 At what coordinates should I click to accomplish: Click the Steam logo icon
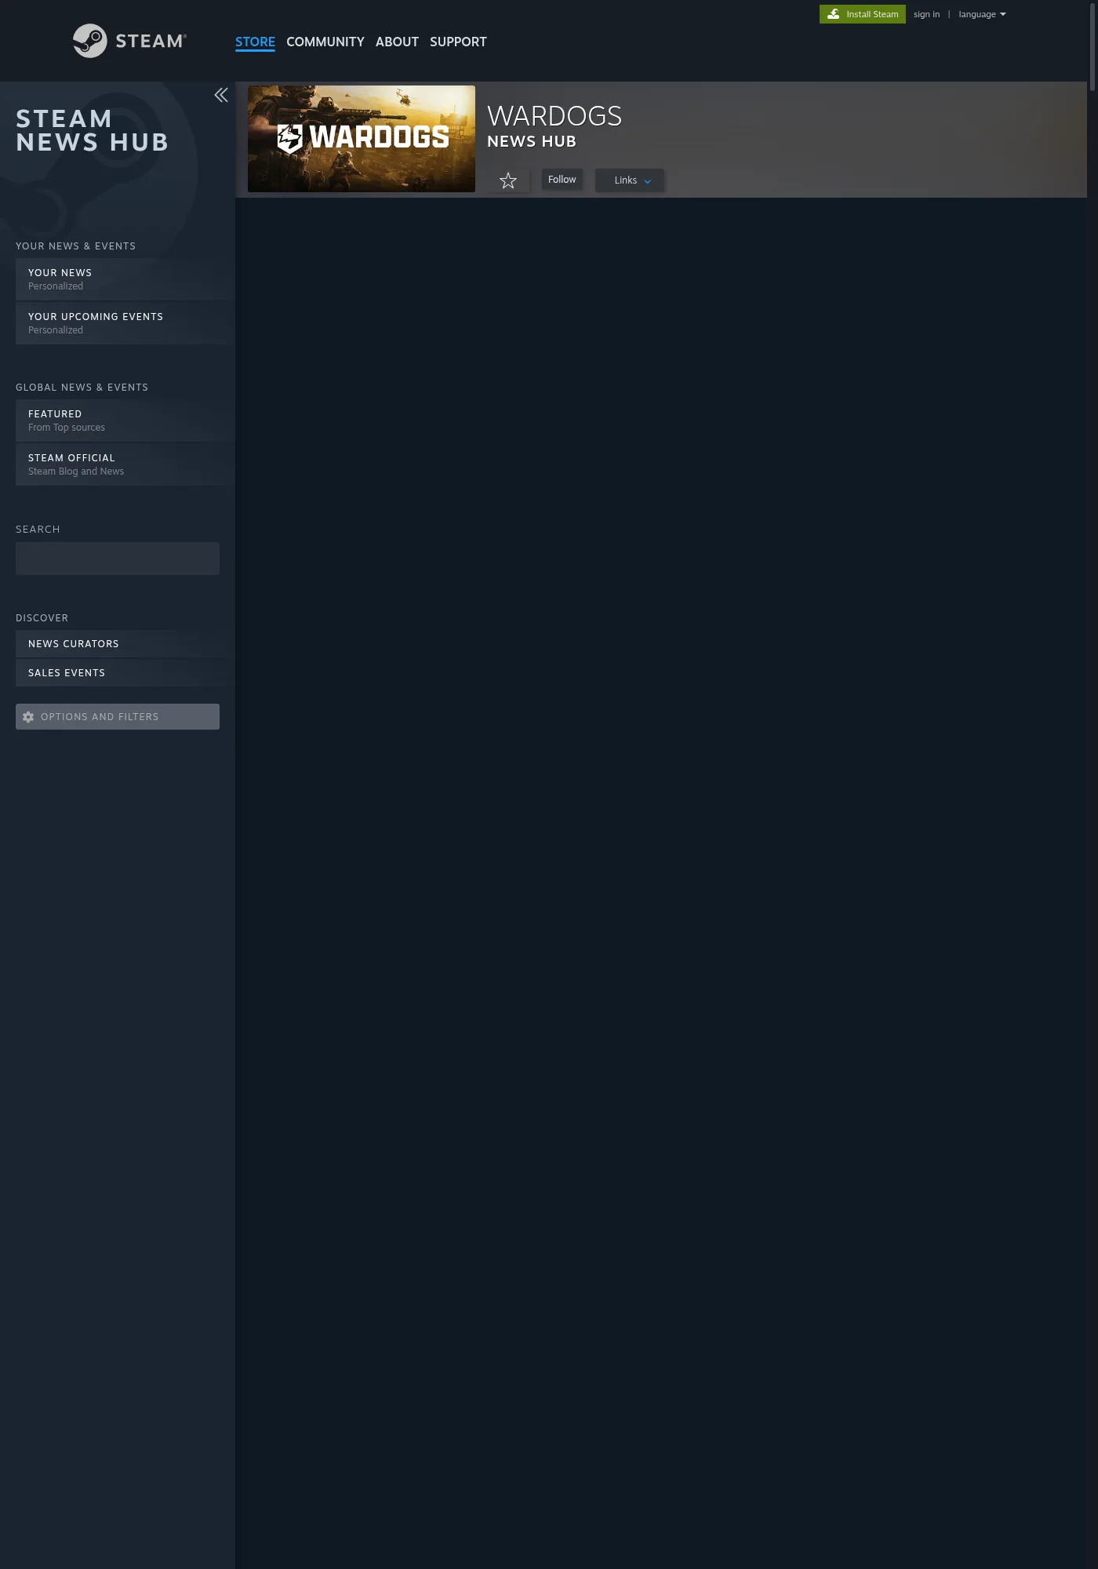tap(90, 41)
